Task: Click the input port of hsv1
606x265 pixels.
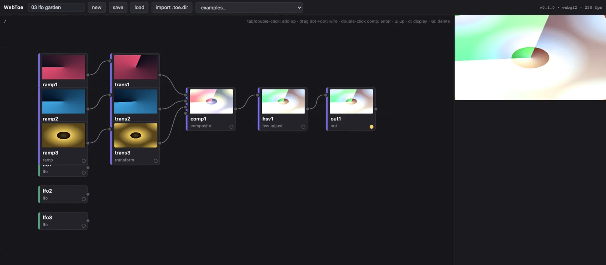Action: [x=258, y=95]
